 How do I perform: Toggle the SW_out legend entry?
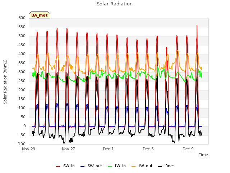pyautogui.click(x=91, y=166)
